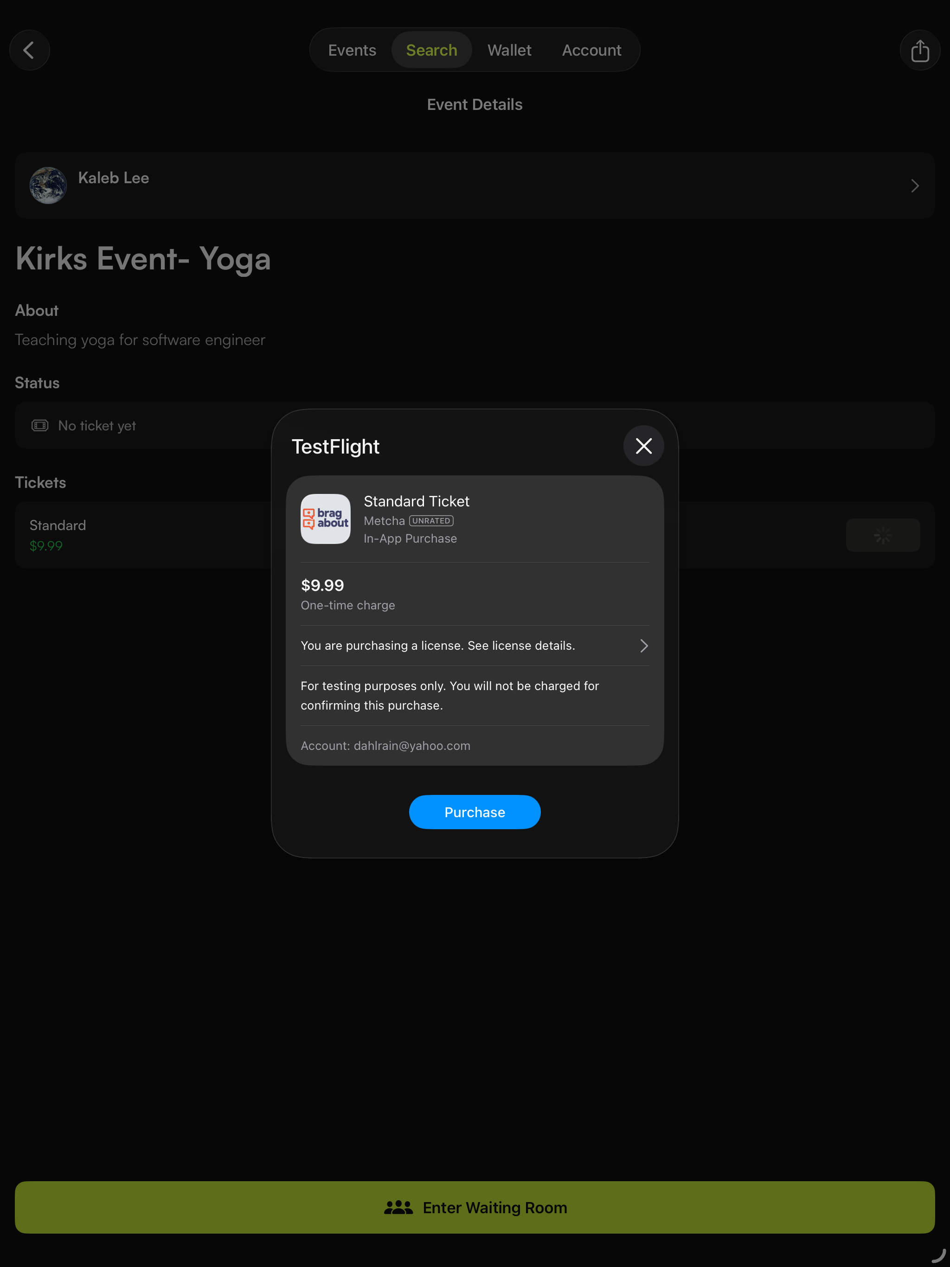Click the 'For testing purposes only' notice
The image size is (950, 1267).
pos(450,695)
